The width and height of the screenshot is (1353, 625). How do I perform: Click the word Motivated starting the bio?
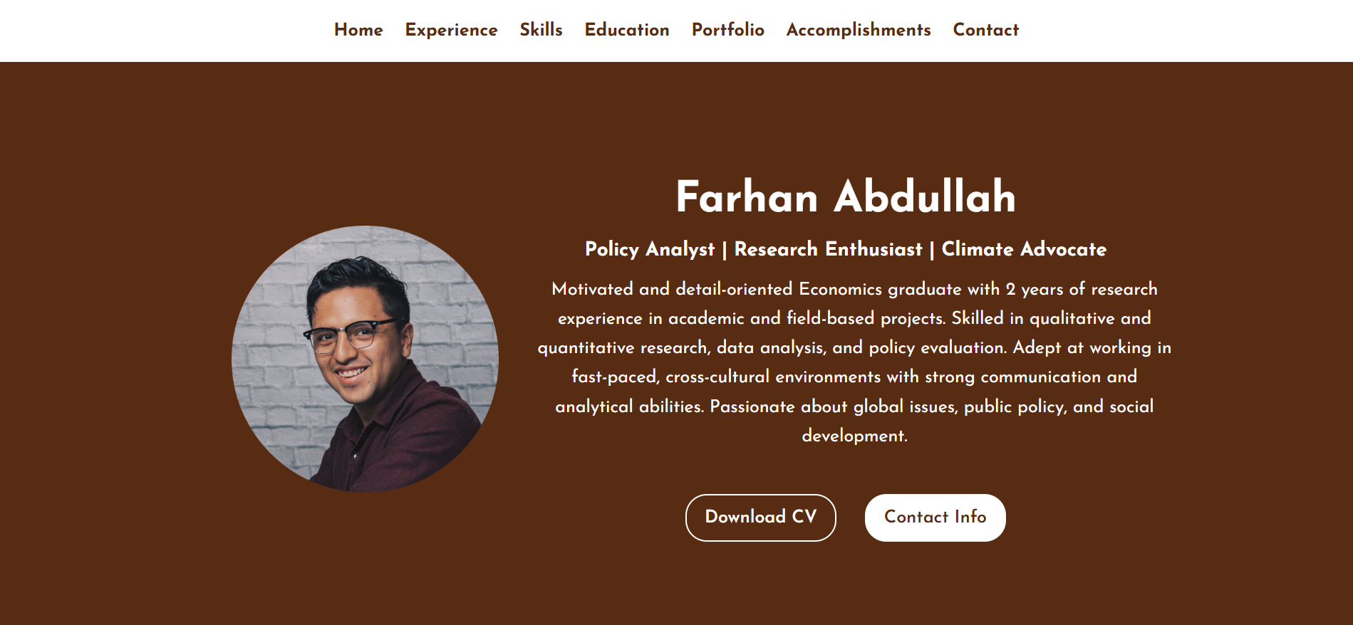tap(592, 289)
